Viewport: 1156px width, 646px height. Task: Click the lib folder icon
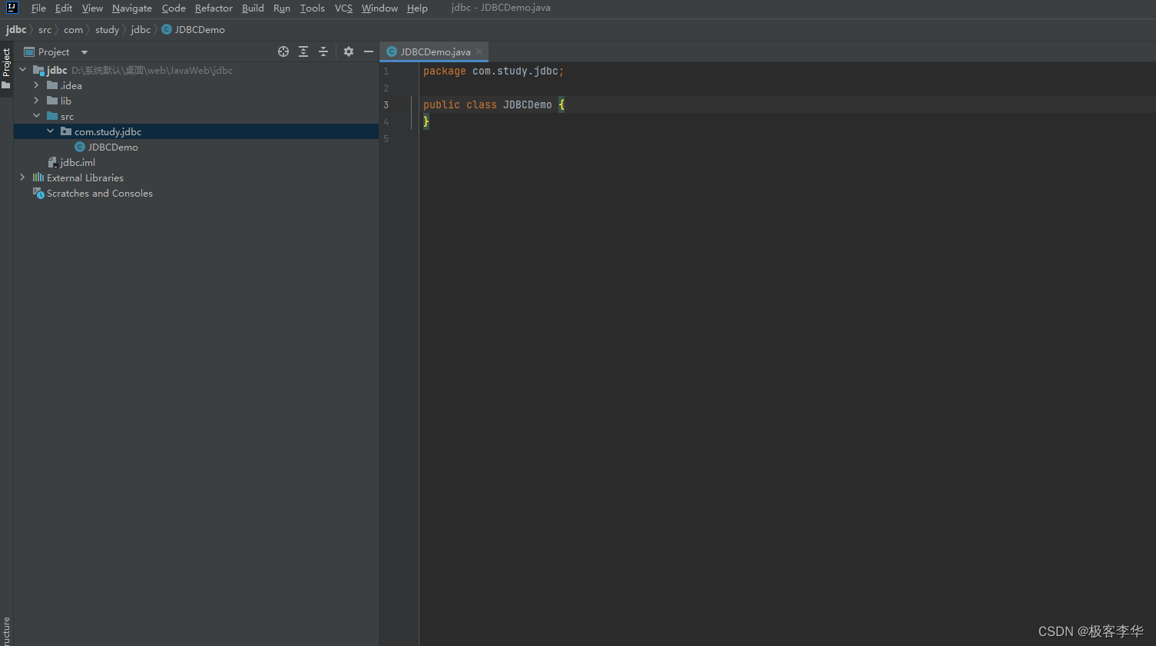52,101
